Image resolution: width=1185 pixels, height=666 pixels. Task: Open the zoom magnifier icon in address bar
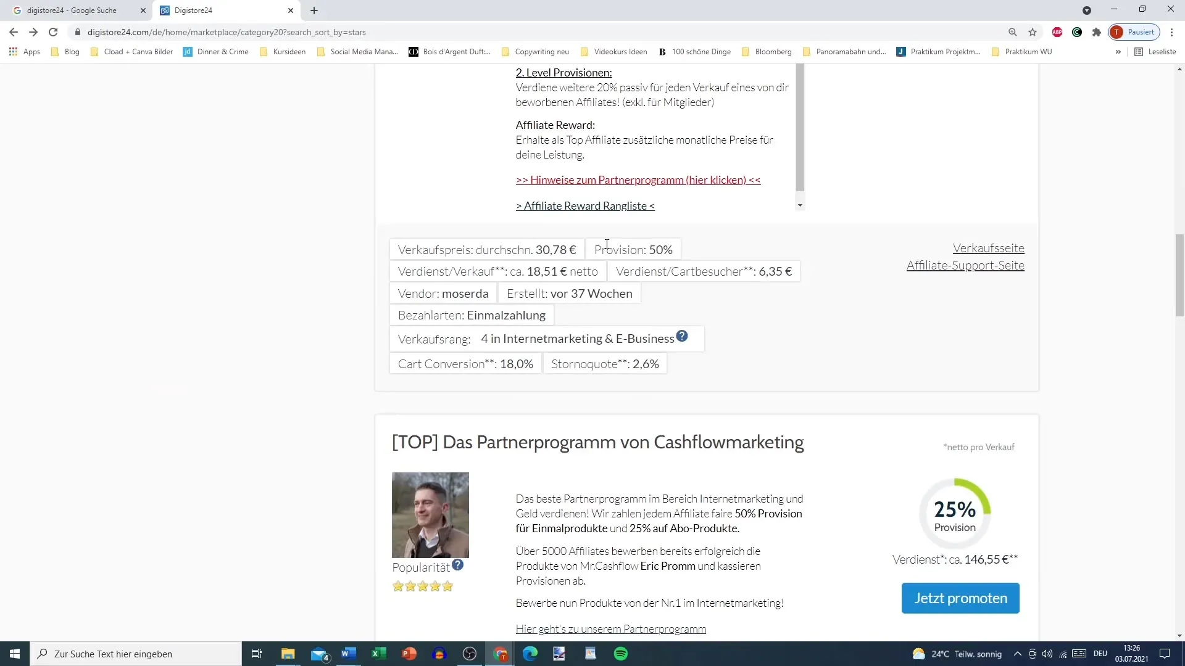pos(1013,32)
